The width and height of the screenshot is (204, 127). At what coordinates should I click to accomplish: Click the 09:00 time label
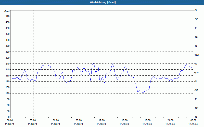[x=79, y=120]
